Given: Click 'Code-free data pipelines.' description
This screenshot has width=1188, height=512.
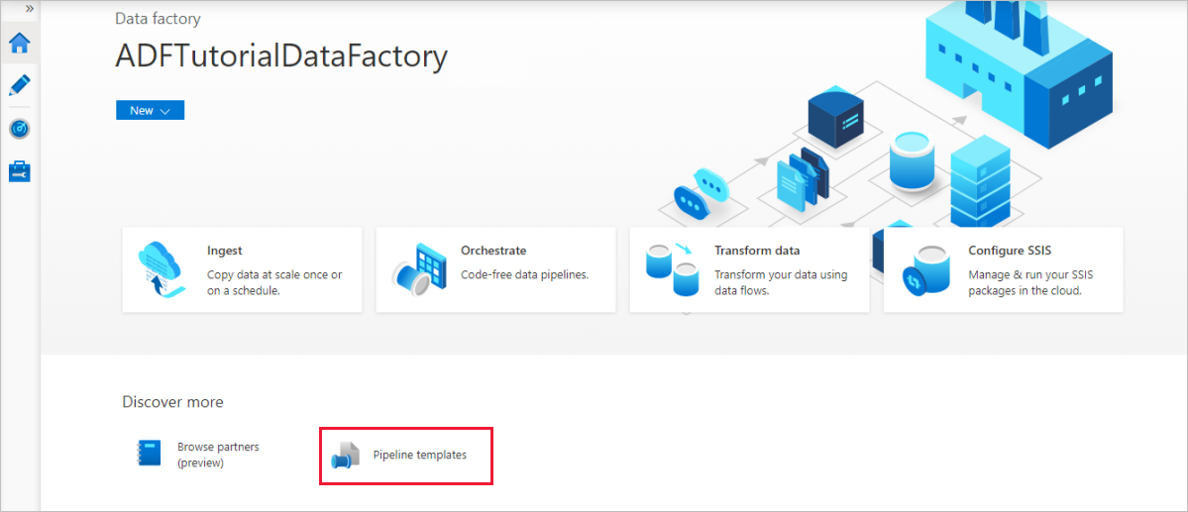Looking at the screenshot, I should 524,275.
